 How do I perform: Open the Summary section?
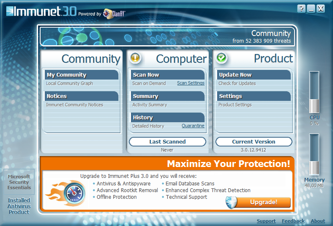168,96
